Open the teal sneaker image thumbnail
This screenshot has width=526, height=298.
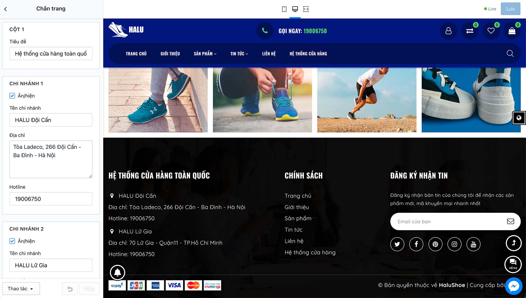(x=158, y=100)
